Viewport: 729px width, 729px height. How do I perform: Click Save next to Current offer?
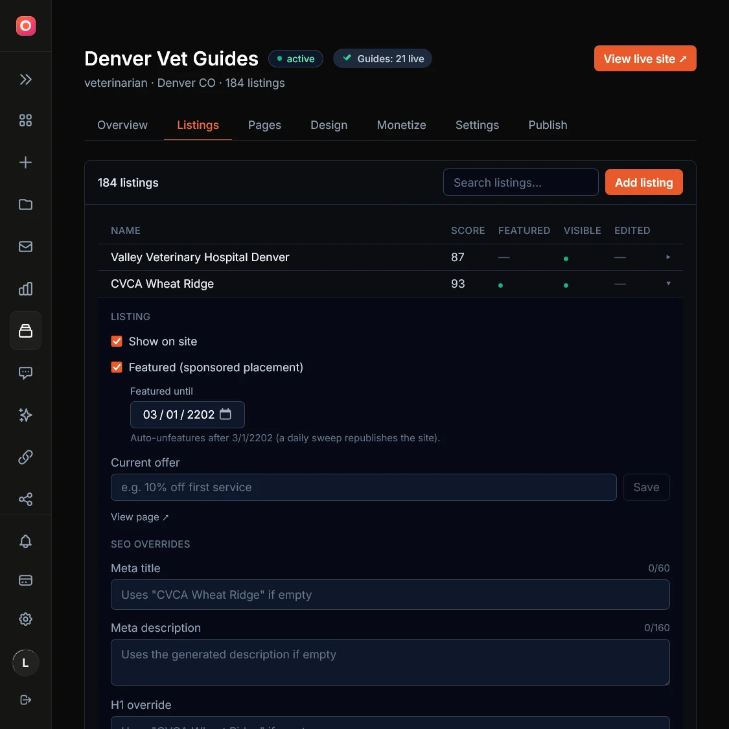[646, 487]
